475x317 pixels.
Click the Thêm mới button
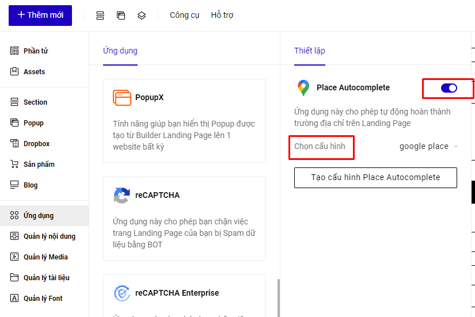point(40,16)
